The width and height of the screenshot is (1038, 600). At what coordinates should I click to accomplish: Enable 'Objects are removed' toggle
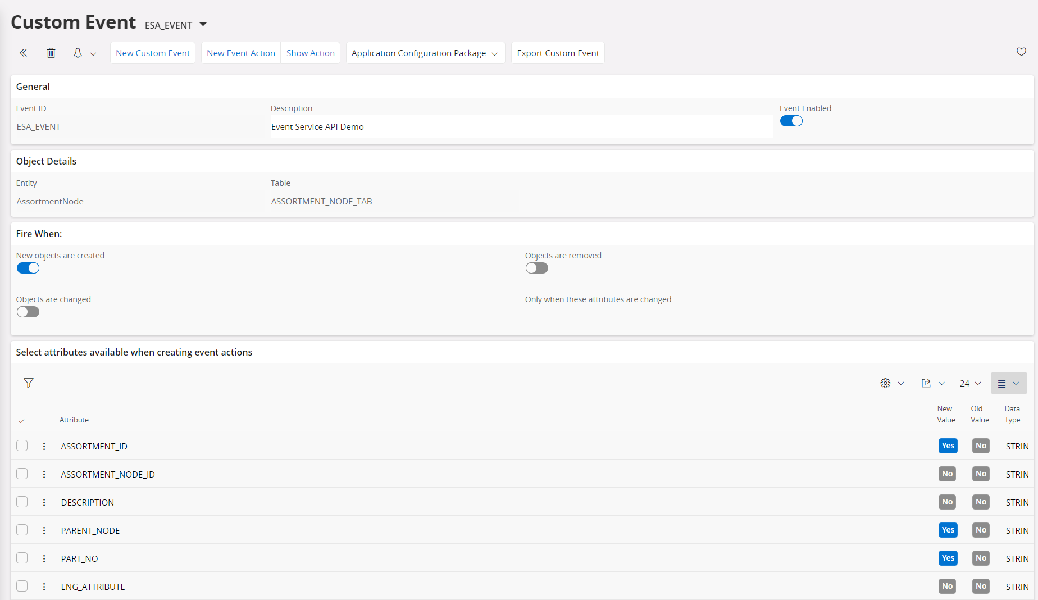(536, 269)
